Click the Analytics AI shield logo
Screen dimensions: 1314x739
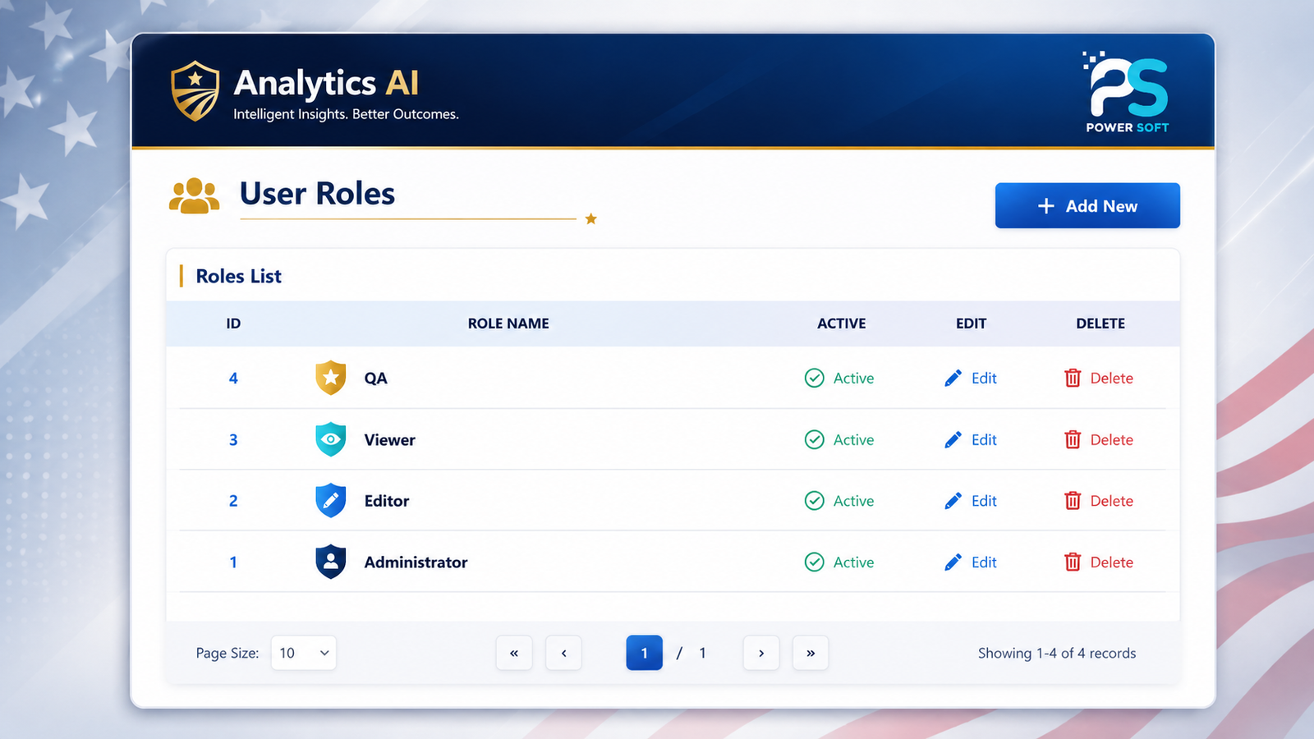tap(195, 90)
